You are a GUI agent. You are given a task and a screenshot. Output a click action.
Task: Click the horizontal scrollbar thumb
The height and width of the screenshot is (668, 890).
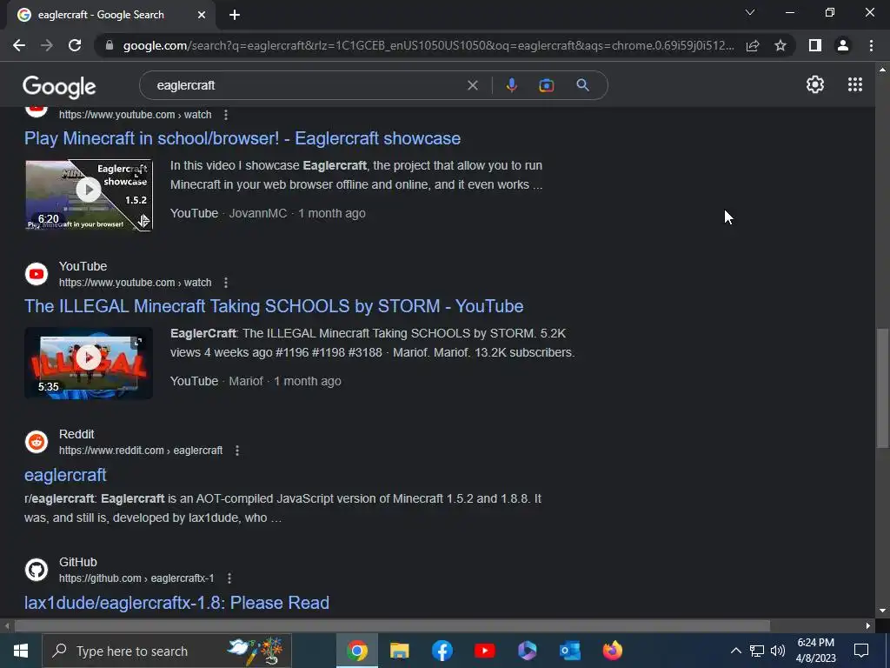392,626
